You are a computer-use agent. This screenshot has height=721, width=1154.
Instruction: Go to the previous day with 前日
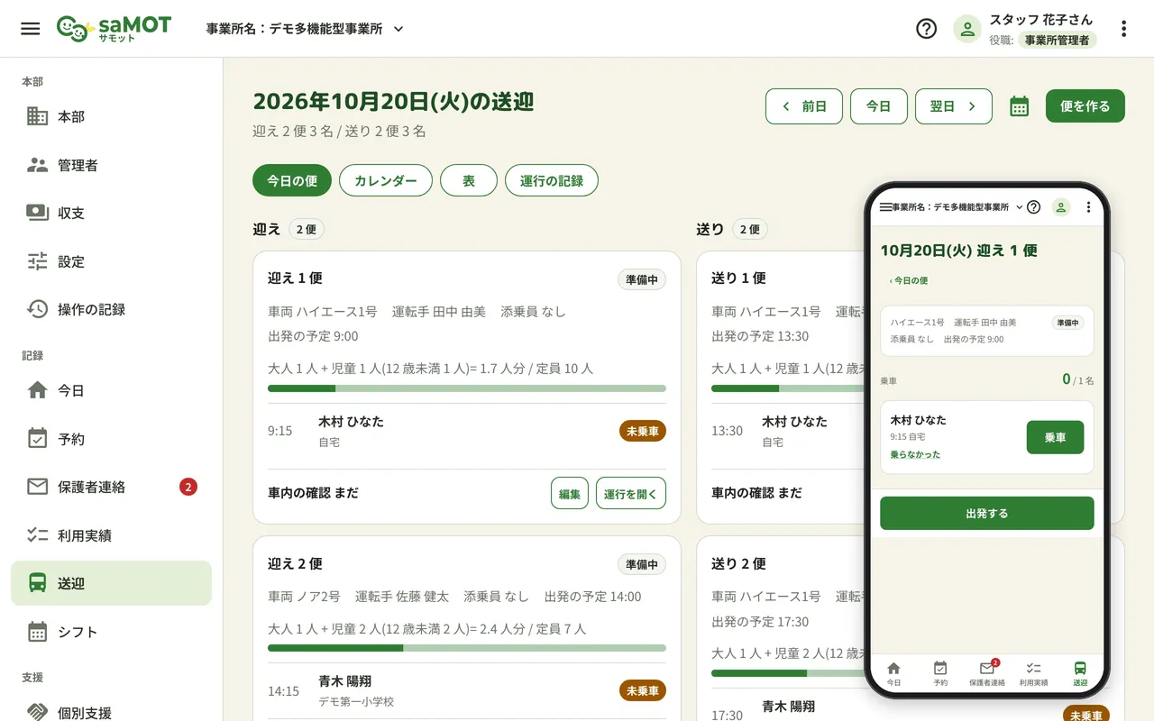804,106
